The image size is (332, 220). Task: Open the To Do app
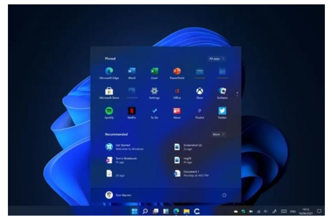(x=155, y=113)
